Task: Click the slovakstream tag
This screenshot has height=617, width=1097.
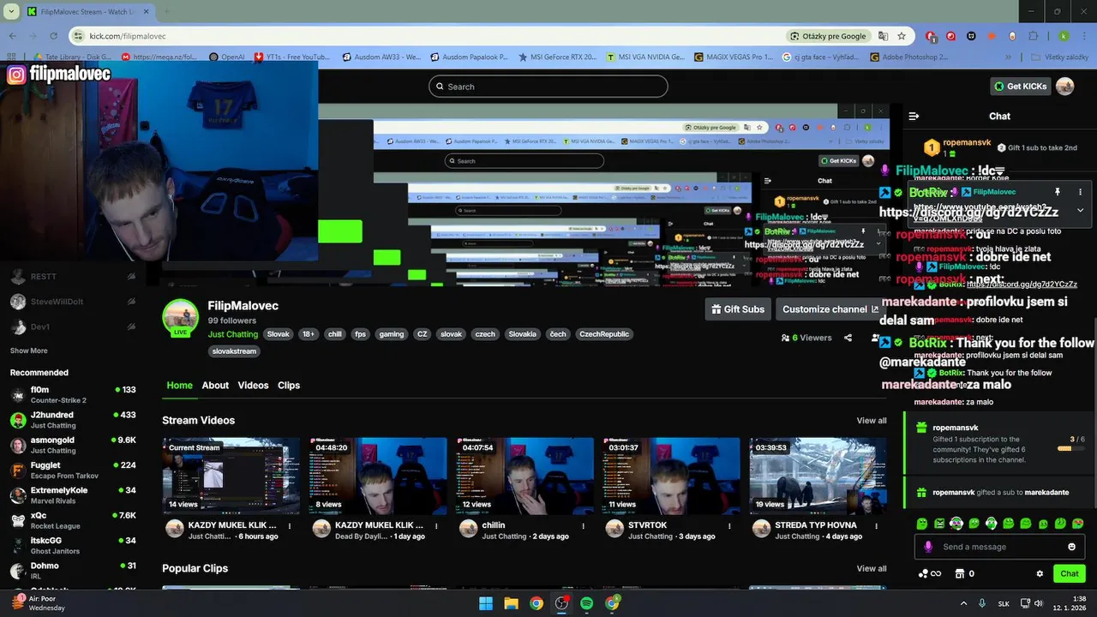Action: point(234,351)
